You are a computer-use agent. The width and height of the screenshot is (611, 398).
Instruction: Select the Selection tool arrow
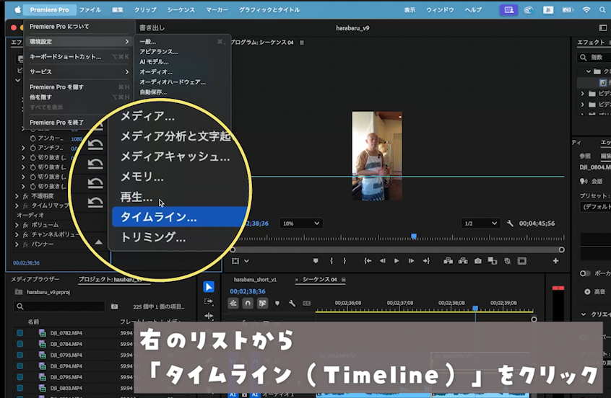click(209, 287)
